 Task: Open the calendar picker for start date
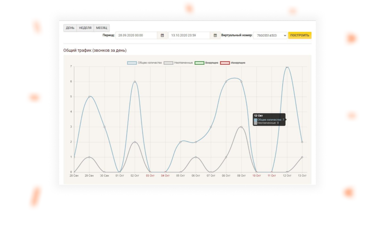point(163,35)
